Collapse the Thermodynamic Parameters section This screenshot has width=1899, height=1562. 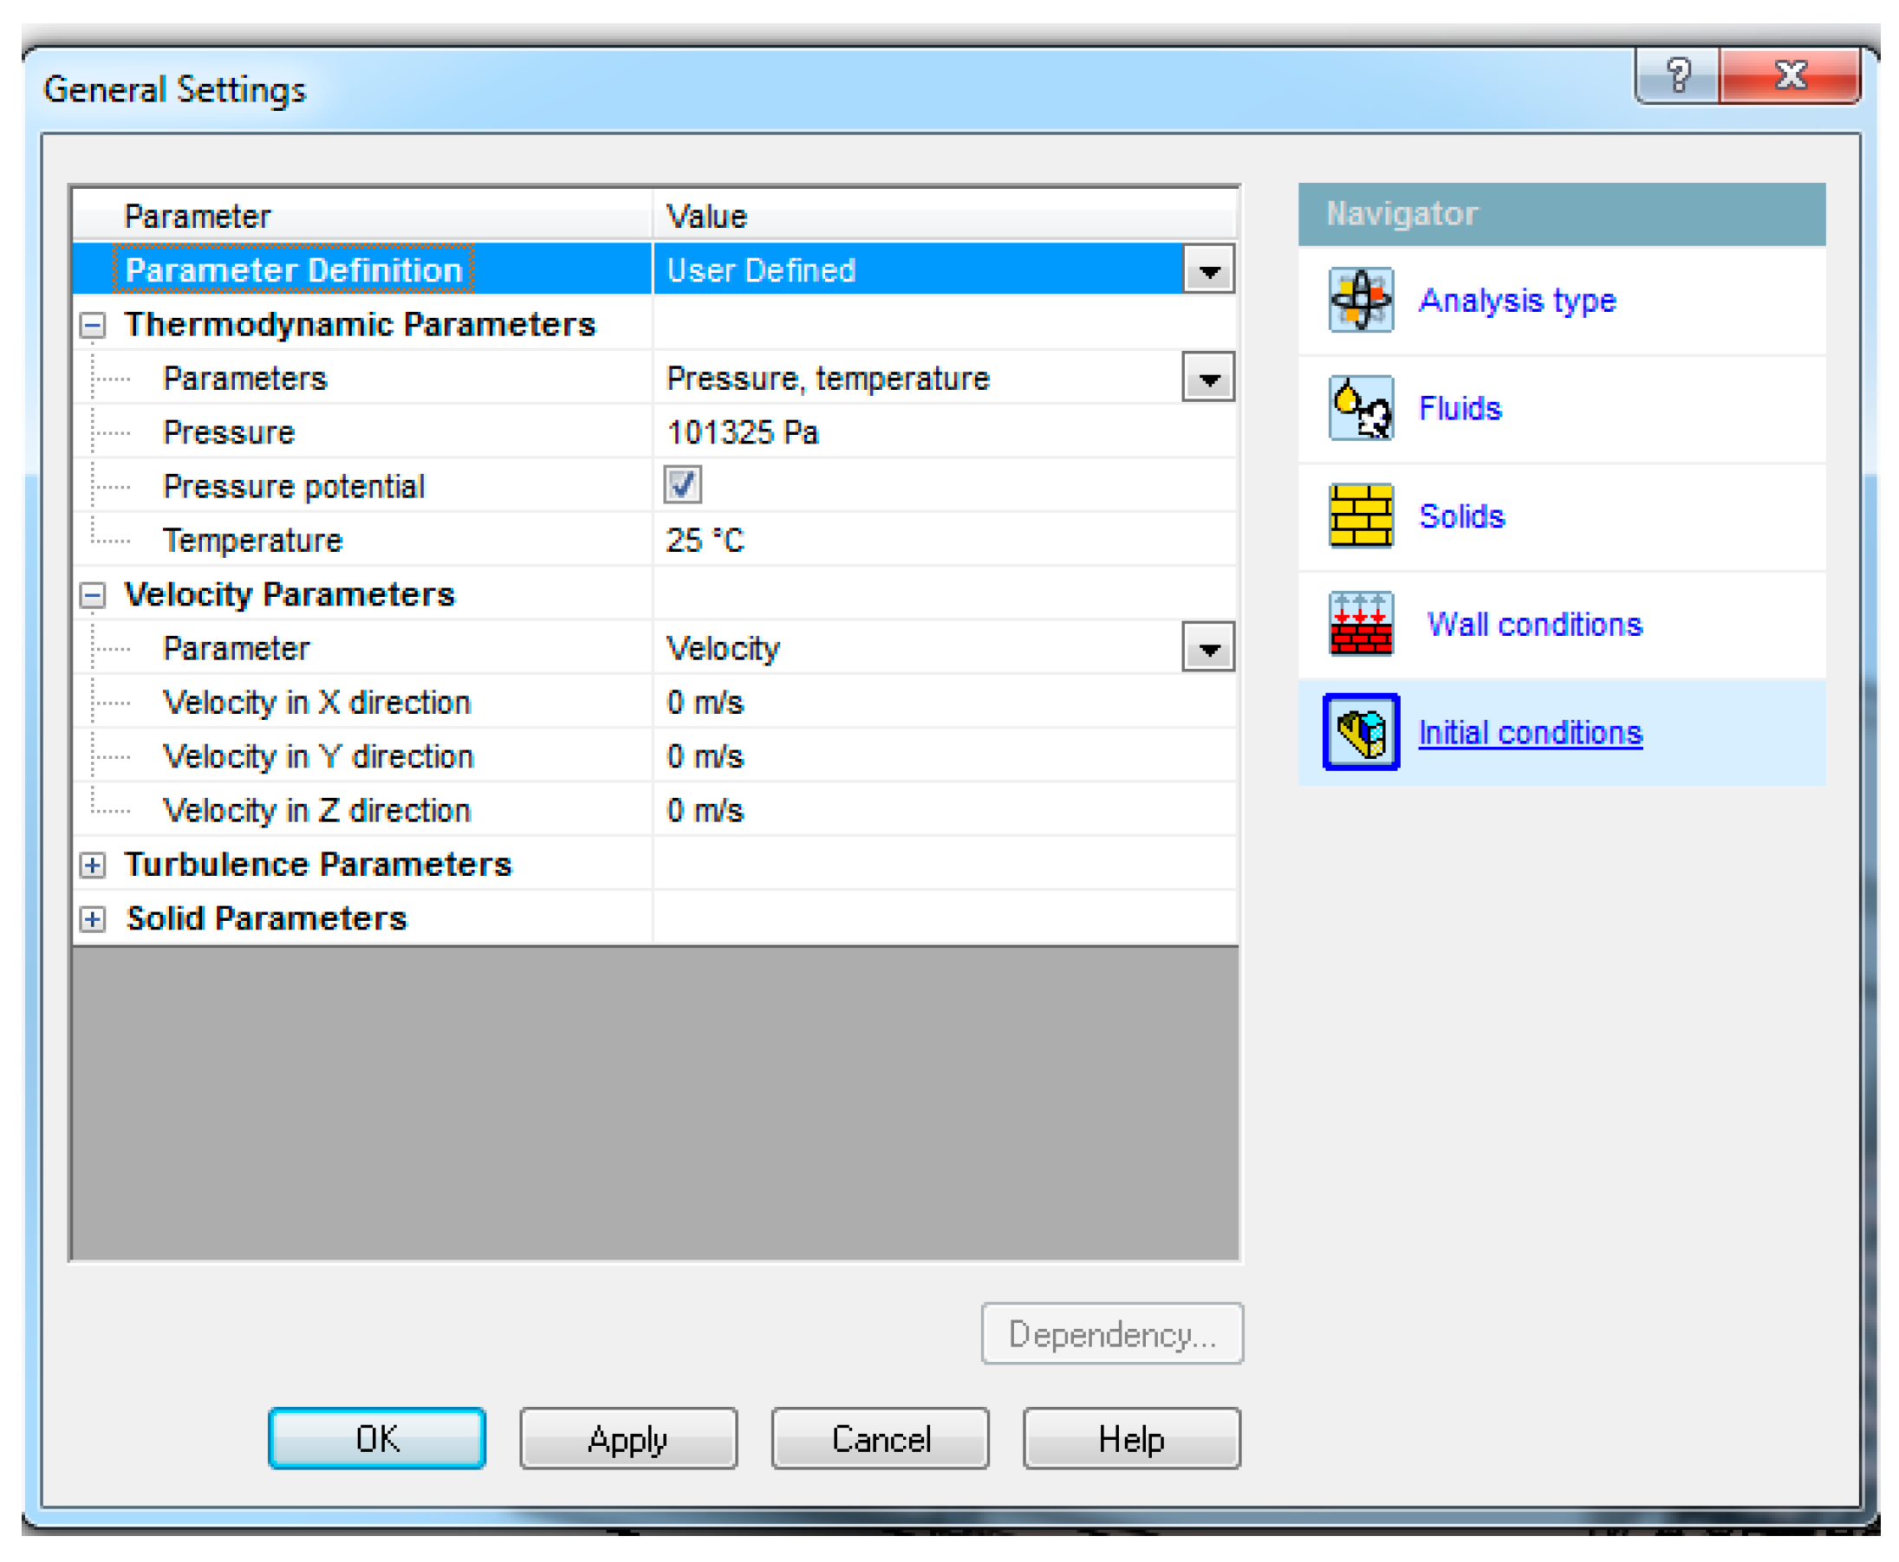[91, 325]
